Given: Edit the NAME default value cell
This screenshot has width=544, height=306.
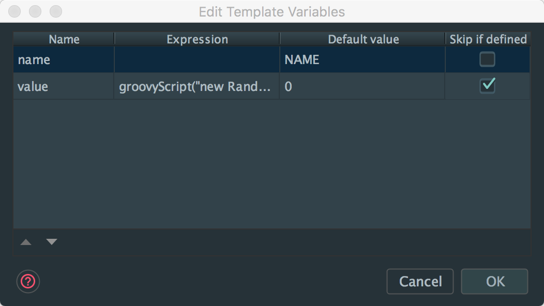Looking at the screenshot, I should (x=362, y=60).
